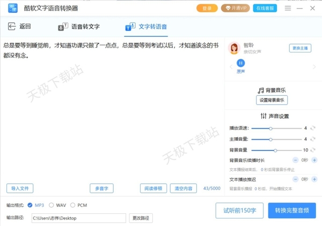This screenshot has width=322, height=226.
Task: Adjust the 播放语速 slider handle
Action: click(x=270, y=129)
